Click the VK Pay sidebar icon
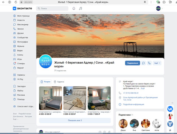The image size is (177, 134). pos(14,79)
